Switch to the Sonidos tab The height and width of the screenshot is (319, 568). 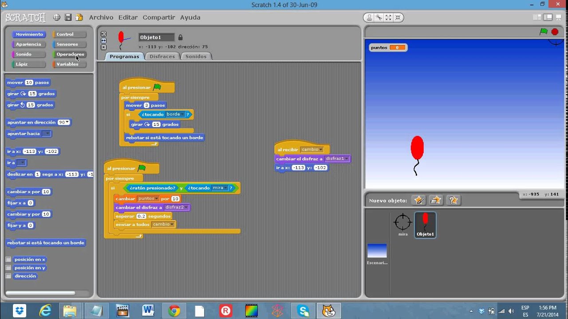tap(196, 56)
